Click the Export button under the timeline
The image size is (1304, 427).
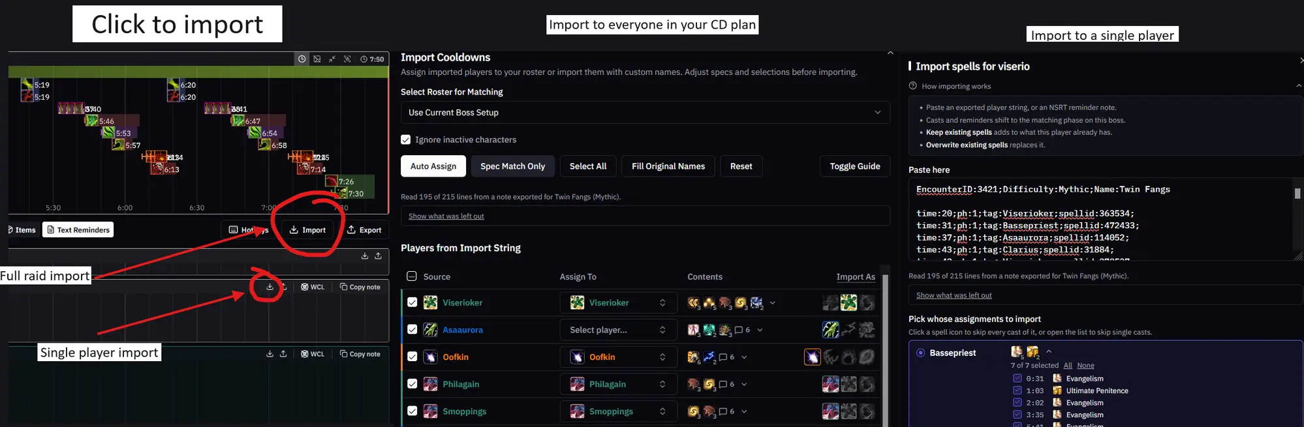click(x=364, y=229)
